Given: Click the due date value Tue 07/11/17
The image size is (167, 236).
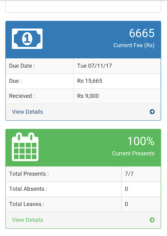Looking at the screenshot, I should (x=94, y=66).
